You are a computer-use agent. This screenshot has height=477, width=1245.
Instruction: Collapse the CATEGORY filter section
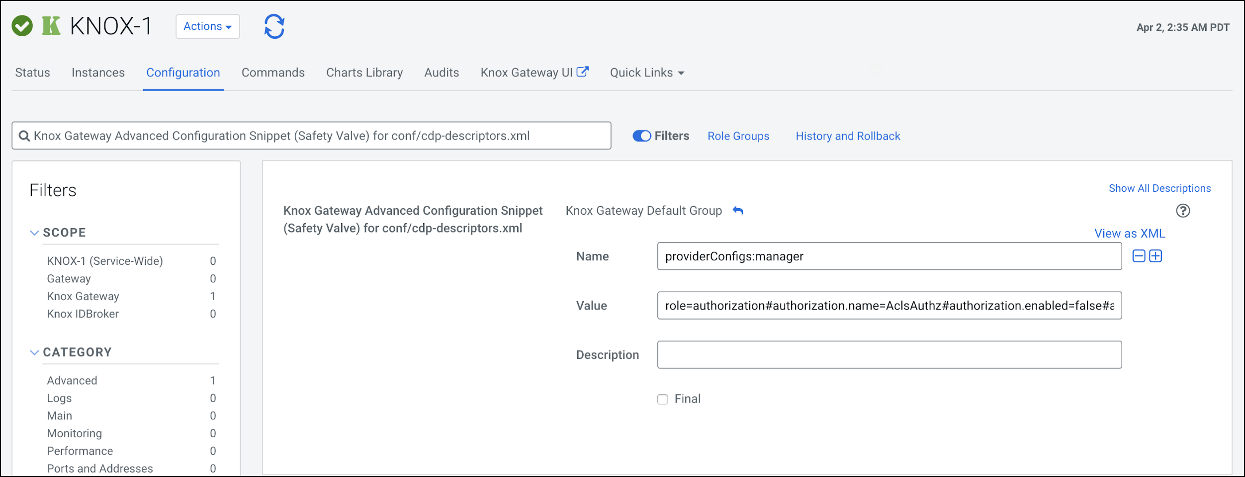coord(34,352)
